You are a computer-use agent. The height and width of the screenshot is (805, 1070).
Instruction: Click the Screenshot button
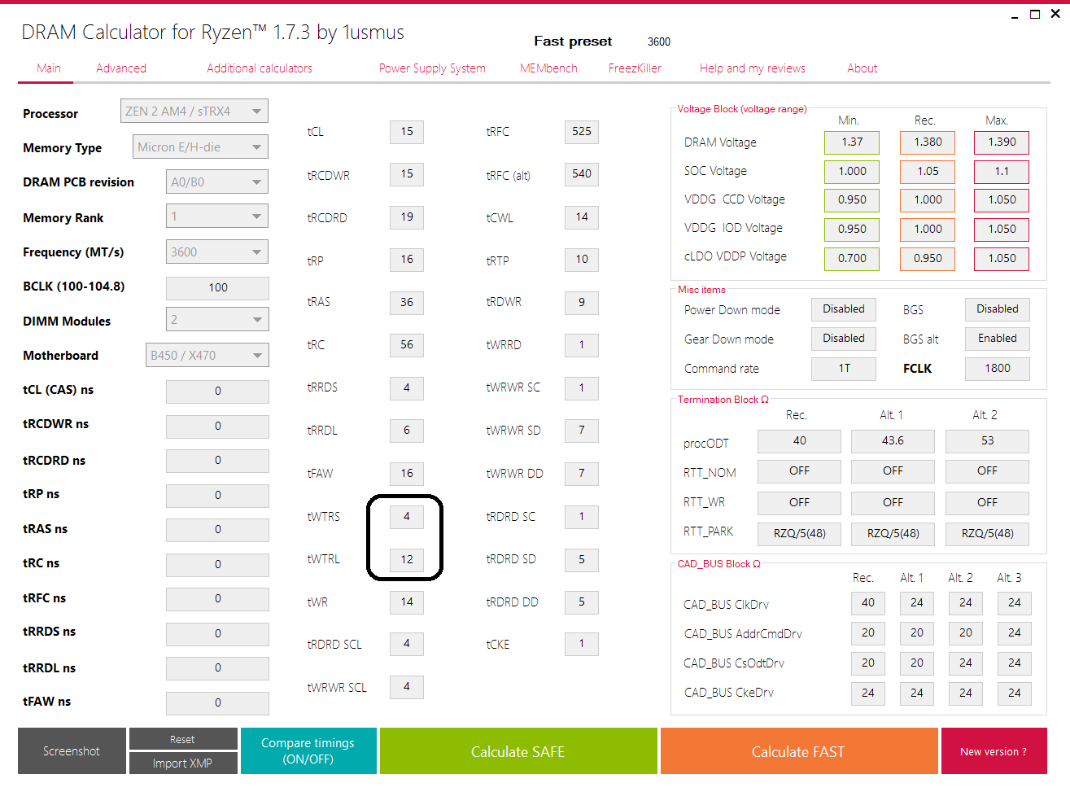[x=72, y=751]
